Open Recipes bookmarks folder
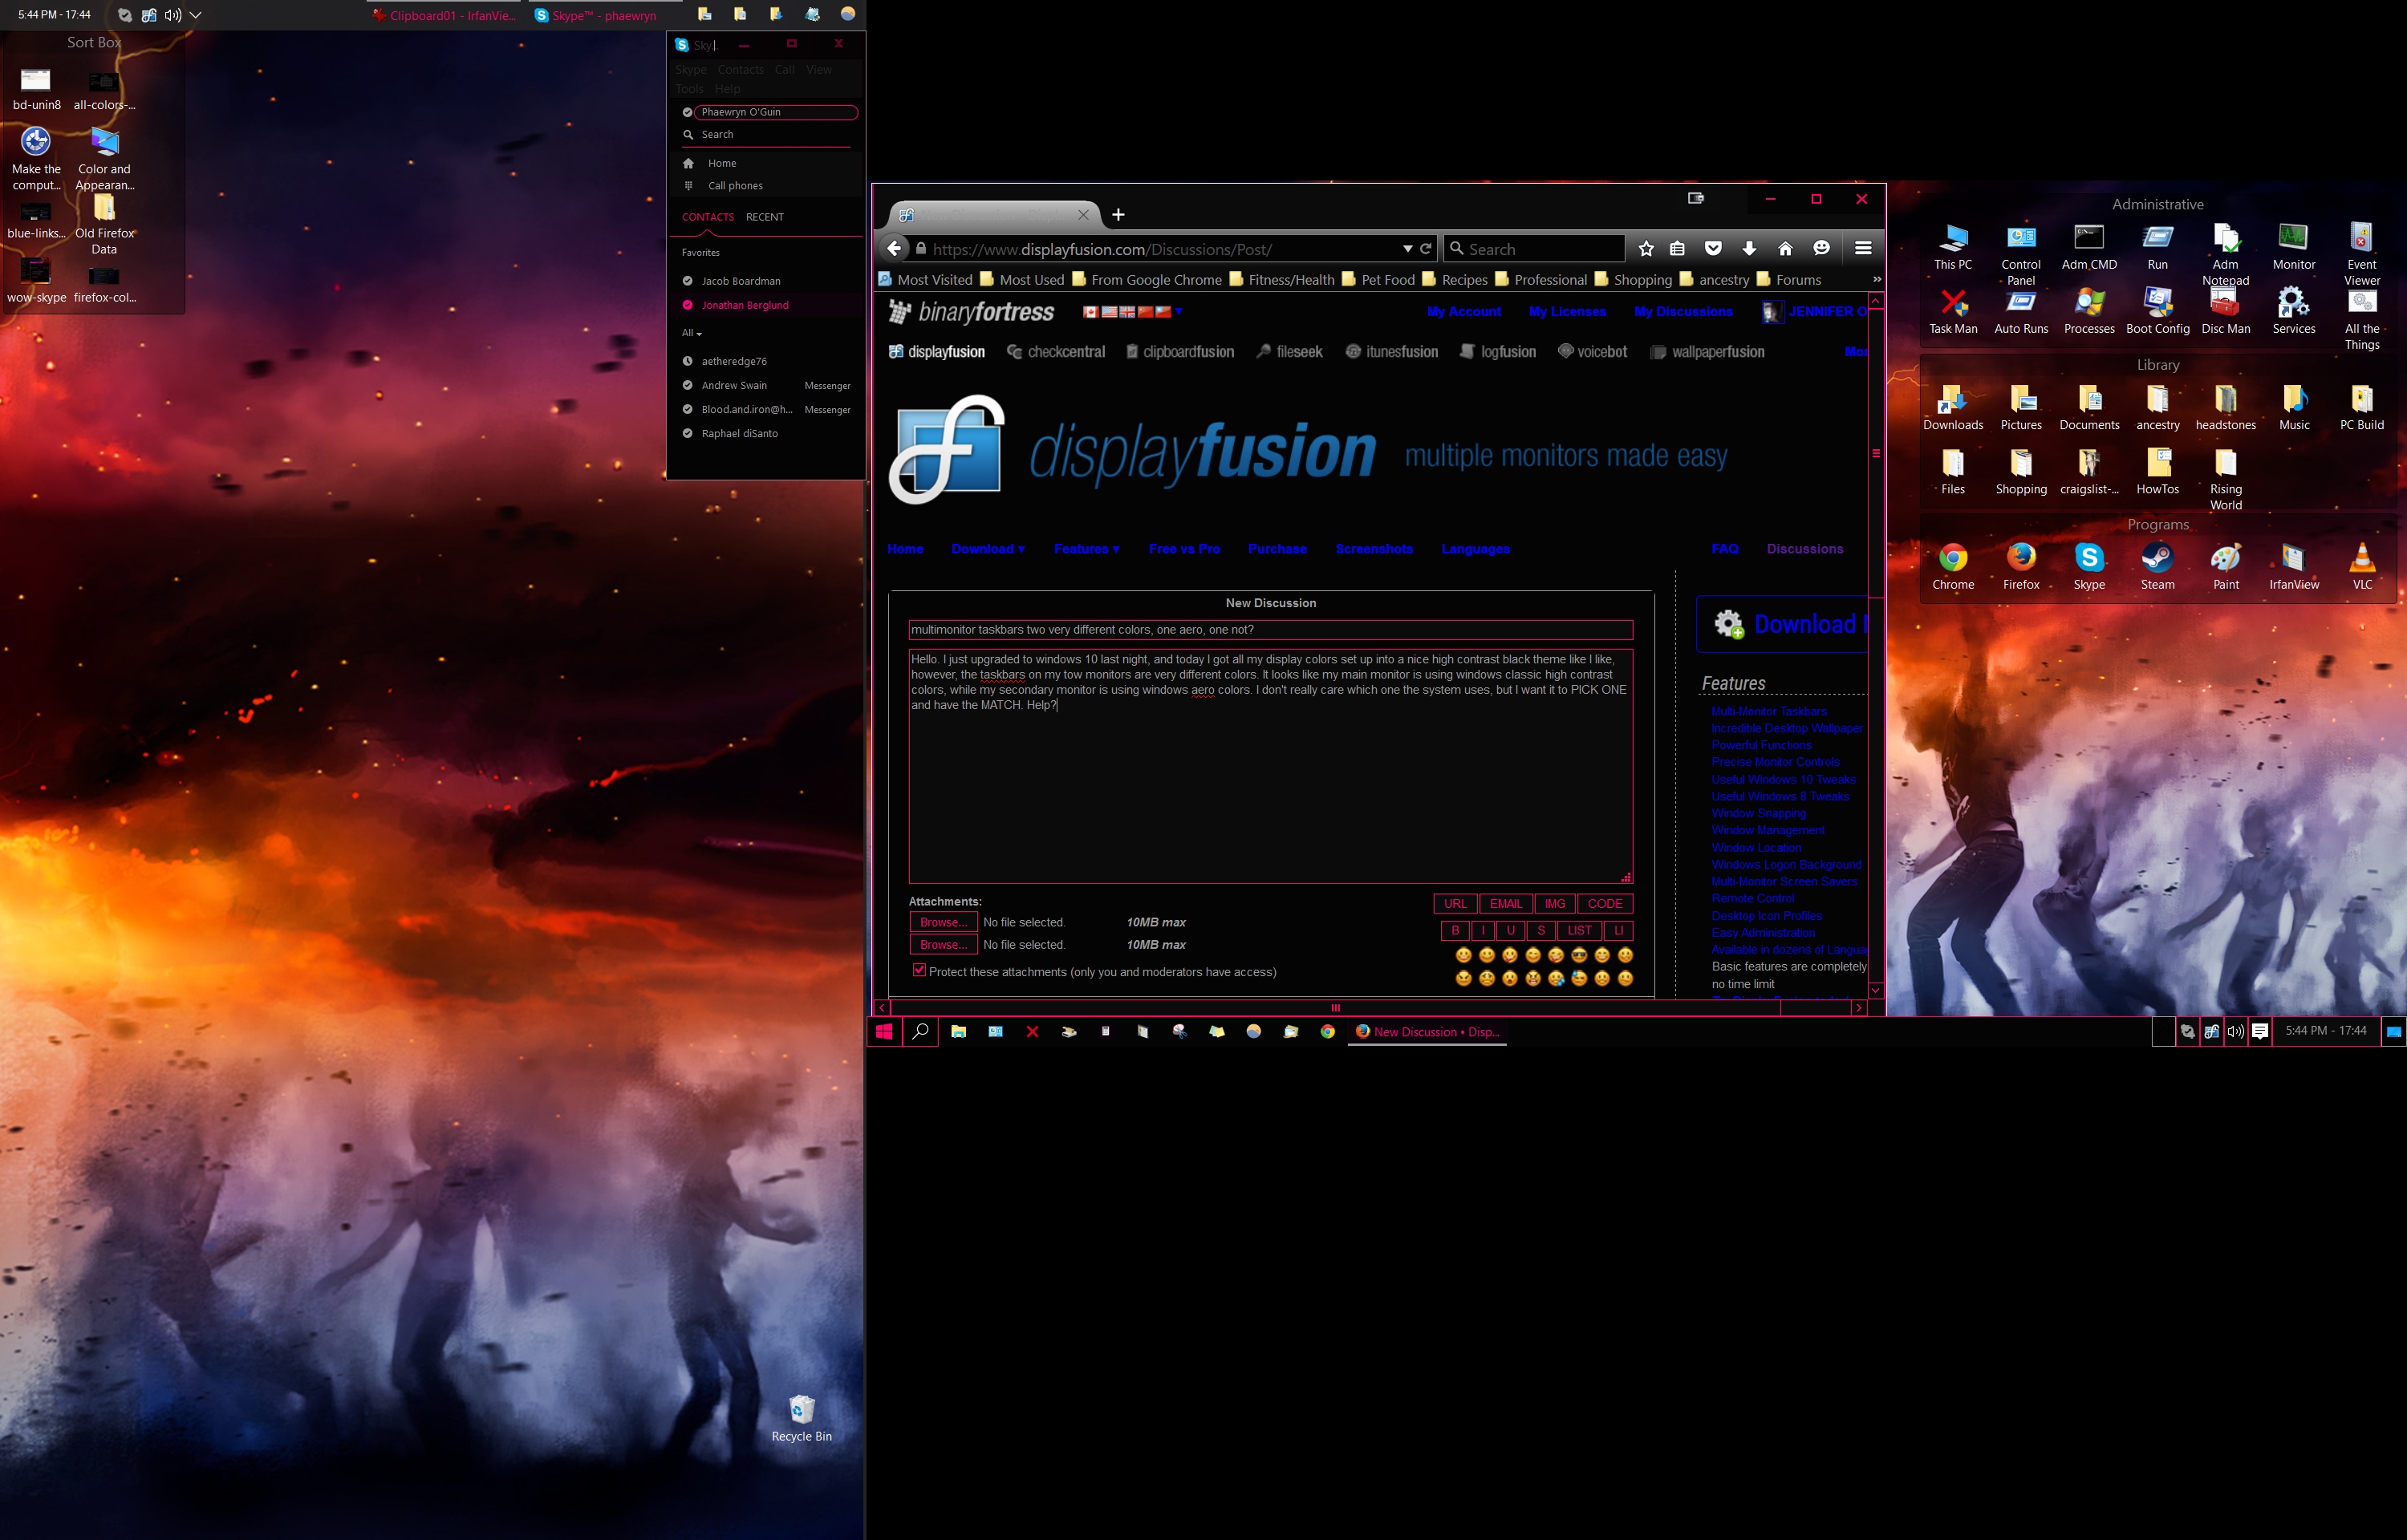 1454,280
